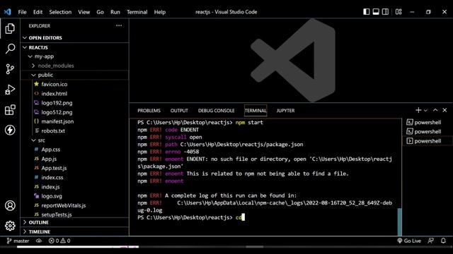Click the VS Code logo menu icon
The image size is (453, 254).
tap(8, 12)
